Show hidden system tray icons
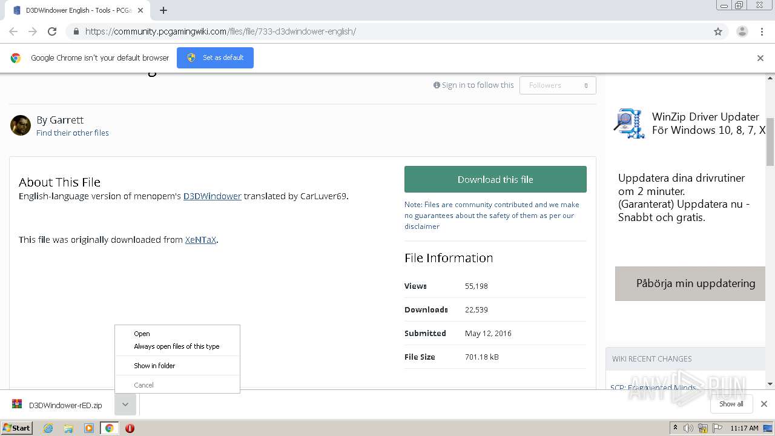The width and height of the screenshot is (775, 436). tap(675, 428)
